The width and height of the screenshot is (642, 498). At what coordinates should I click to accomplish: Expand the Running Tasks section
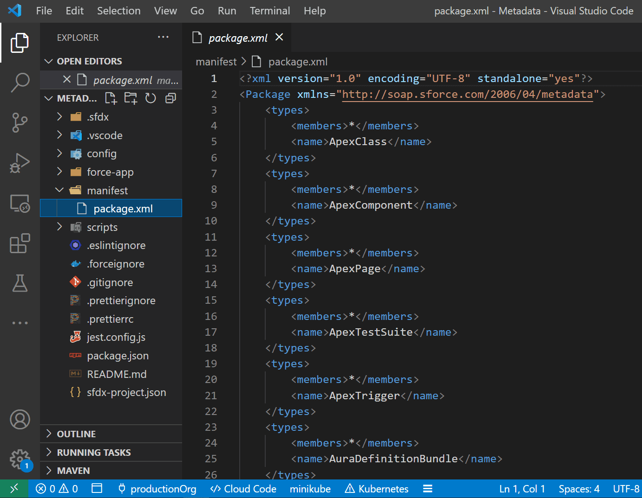111,453
